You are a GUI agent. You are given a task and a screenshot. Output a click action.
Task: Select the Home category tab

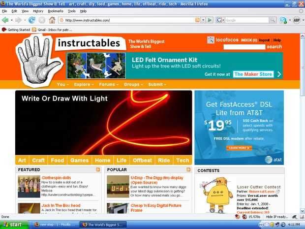(x=103, y=160)
